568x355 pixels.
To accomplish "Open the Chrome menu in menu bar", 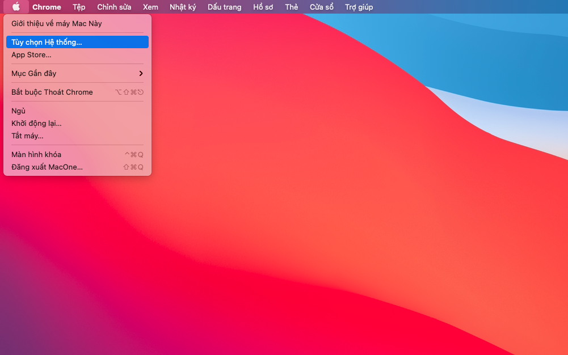I will tap(47, 7).
